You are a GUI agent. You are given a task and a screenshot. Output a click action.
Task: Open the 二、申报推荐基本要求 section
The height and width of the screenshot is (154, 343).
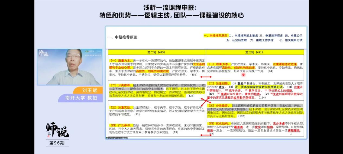click(243, 36)
